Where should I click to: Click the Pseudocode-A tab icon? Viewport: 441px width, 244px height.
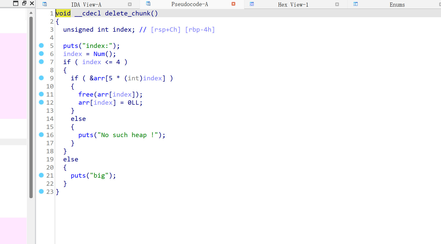[x=148, y=4]
